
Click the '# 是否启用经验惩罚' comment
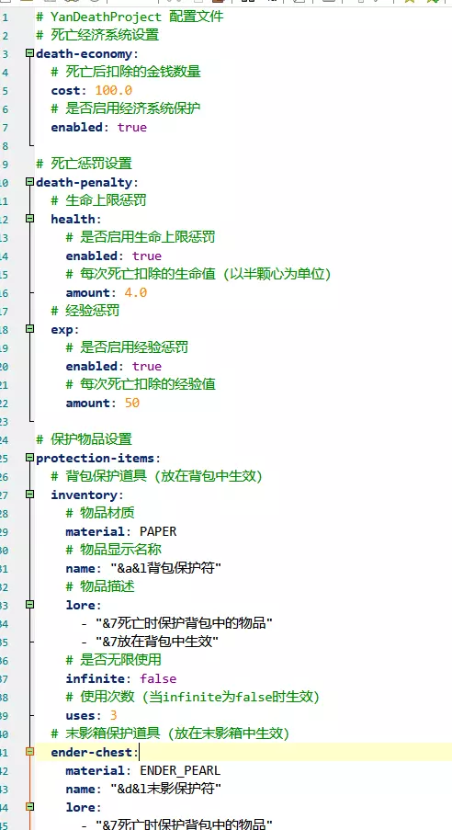click(x=127, y=347)
